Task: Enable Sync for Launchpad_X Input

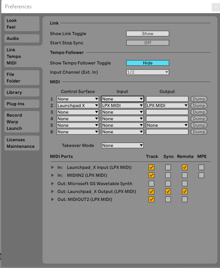Action: pos(168,167)
